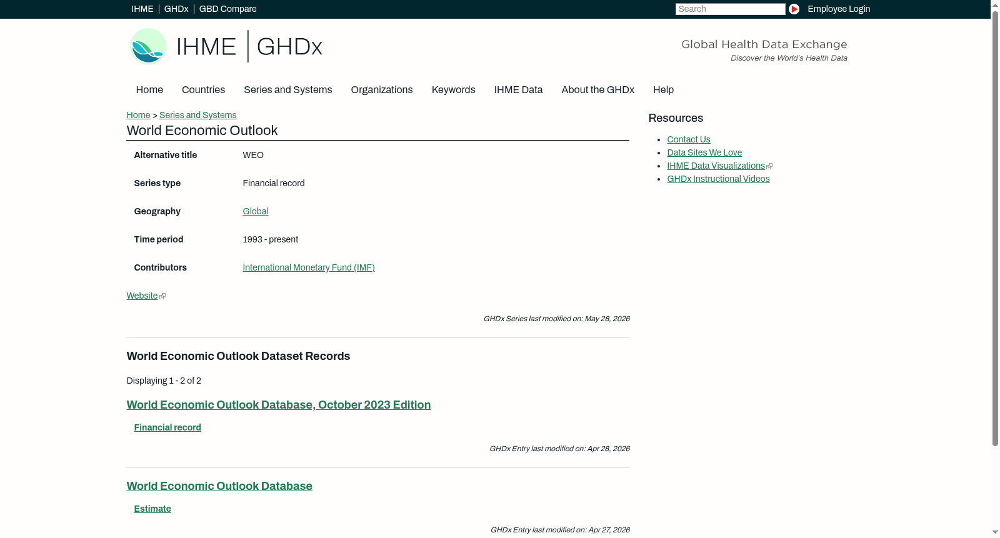Open the Countries menu

click(x=203, y=90)
